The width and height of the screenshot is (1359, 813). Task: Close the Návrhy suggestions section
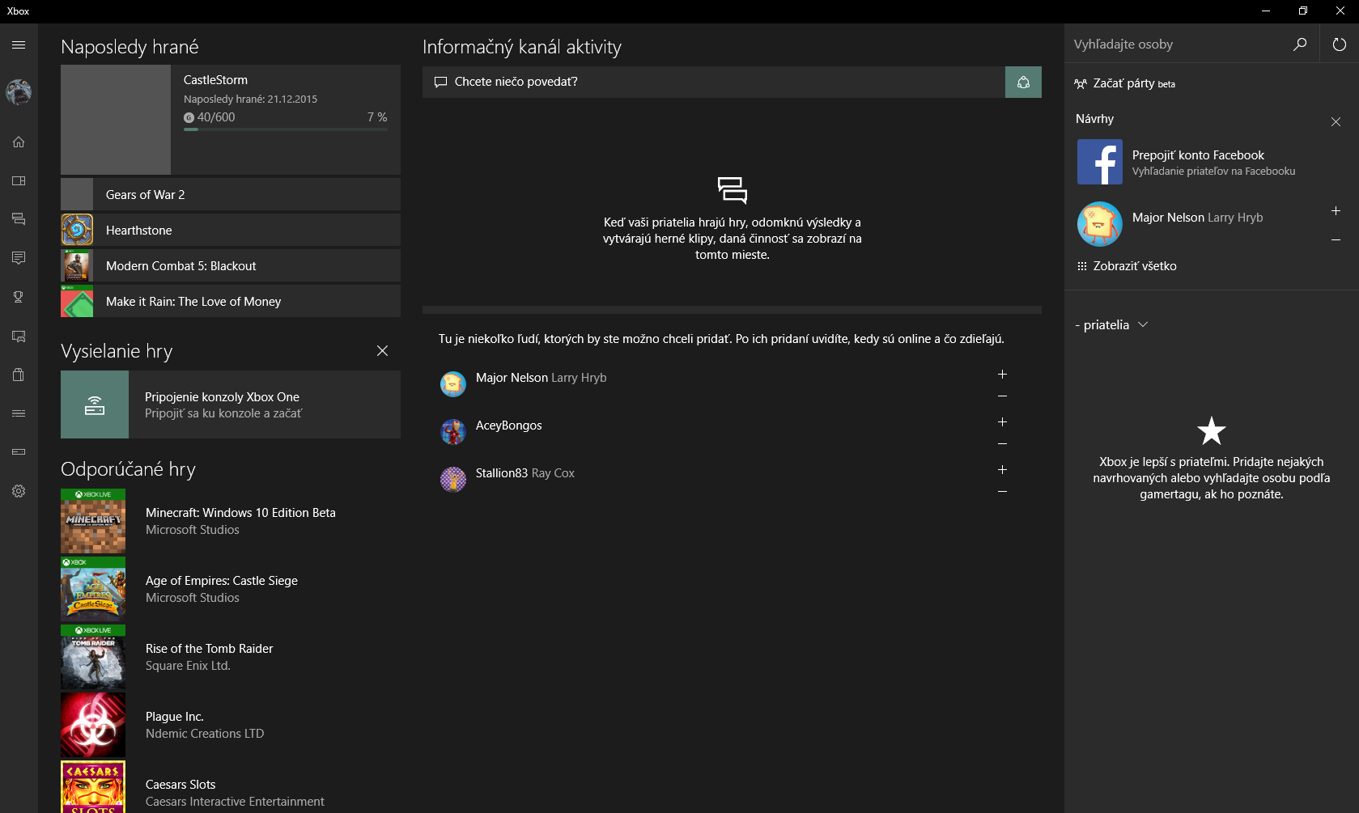tap(1336, 121)
